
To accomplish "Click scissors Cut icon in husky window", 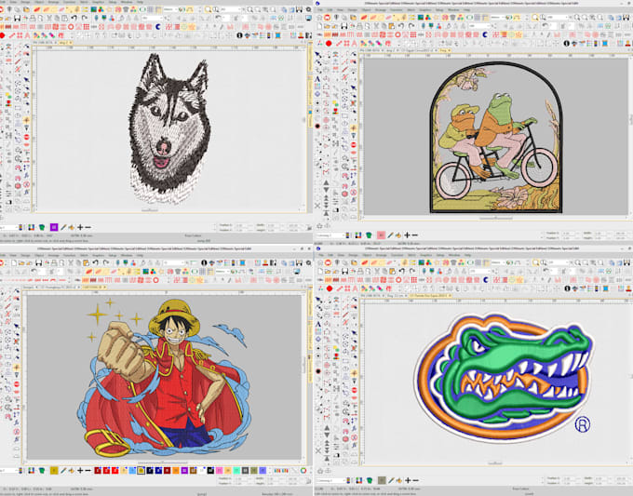I will coord(49,19).
